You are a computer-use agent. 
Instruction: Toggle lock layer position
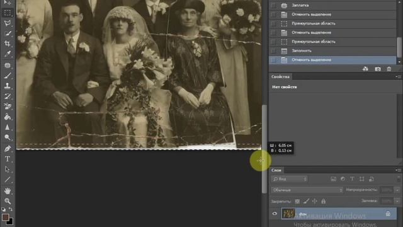pyautogui.click(x=315, y=201)
